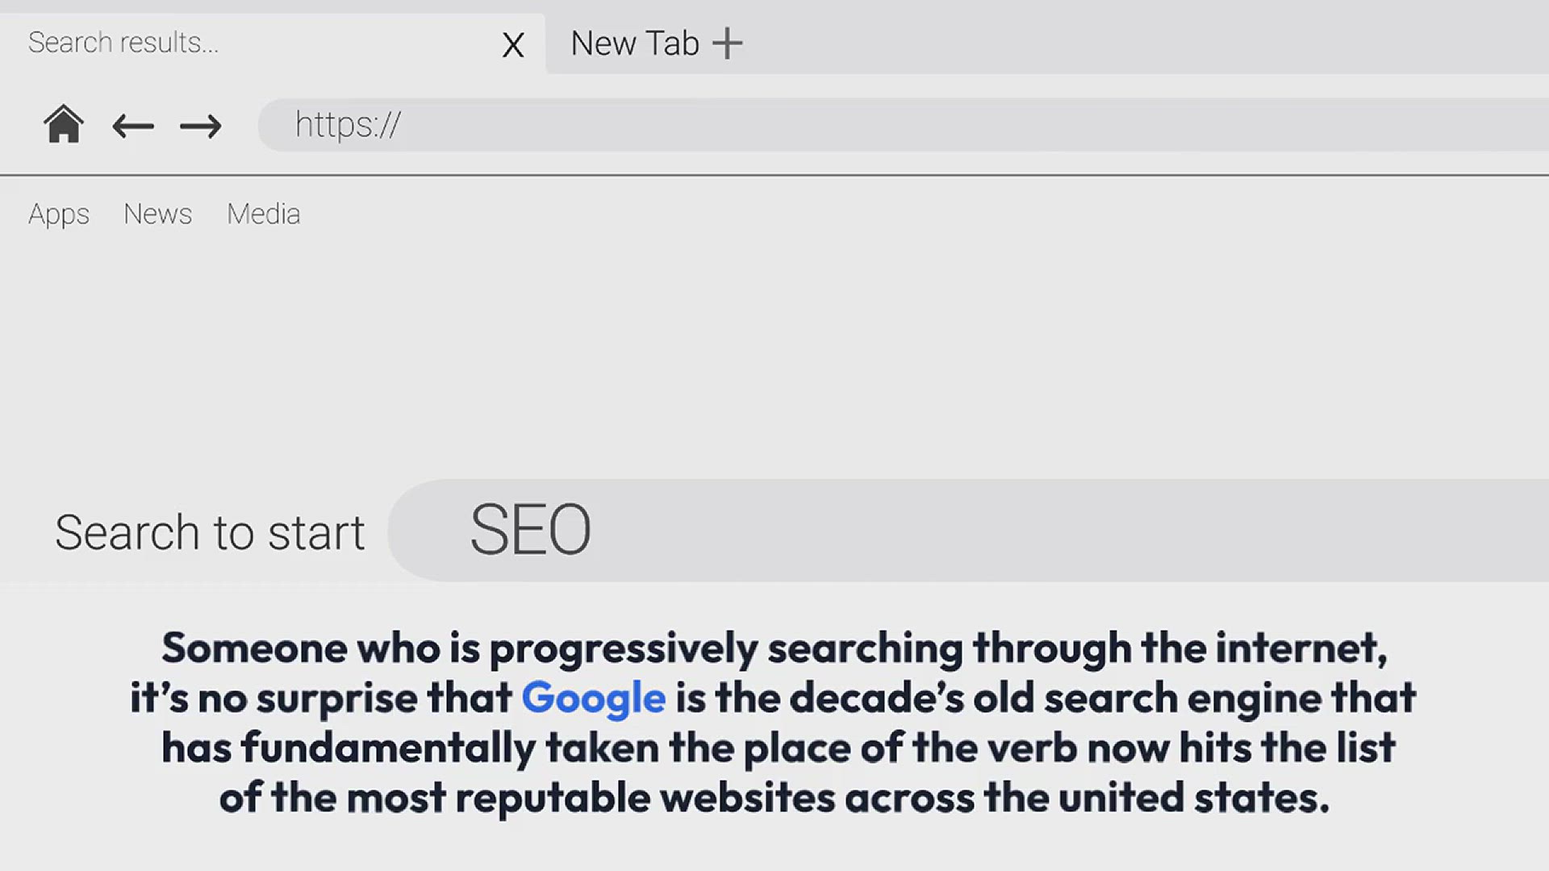This screenshot has height=871, width=1549.
Task: Open the News bookmark
Action: [x=158, y=215]
